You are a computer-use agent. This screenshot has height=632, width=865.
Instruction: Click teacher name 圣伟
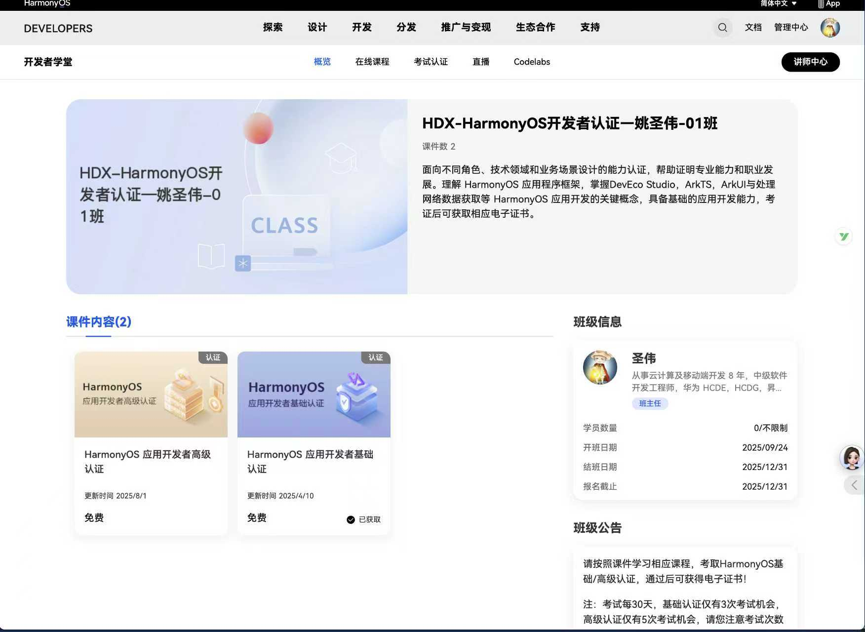[644, 358]
